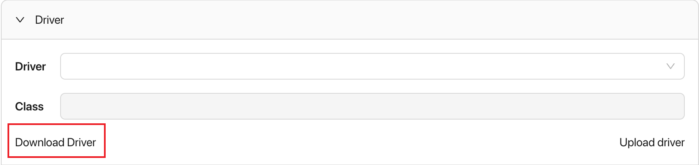699x165 pixels.
Task: Click the Download Driver link
Action: [56, 142]
